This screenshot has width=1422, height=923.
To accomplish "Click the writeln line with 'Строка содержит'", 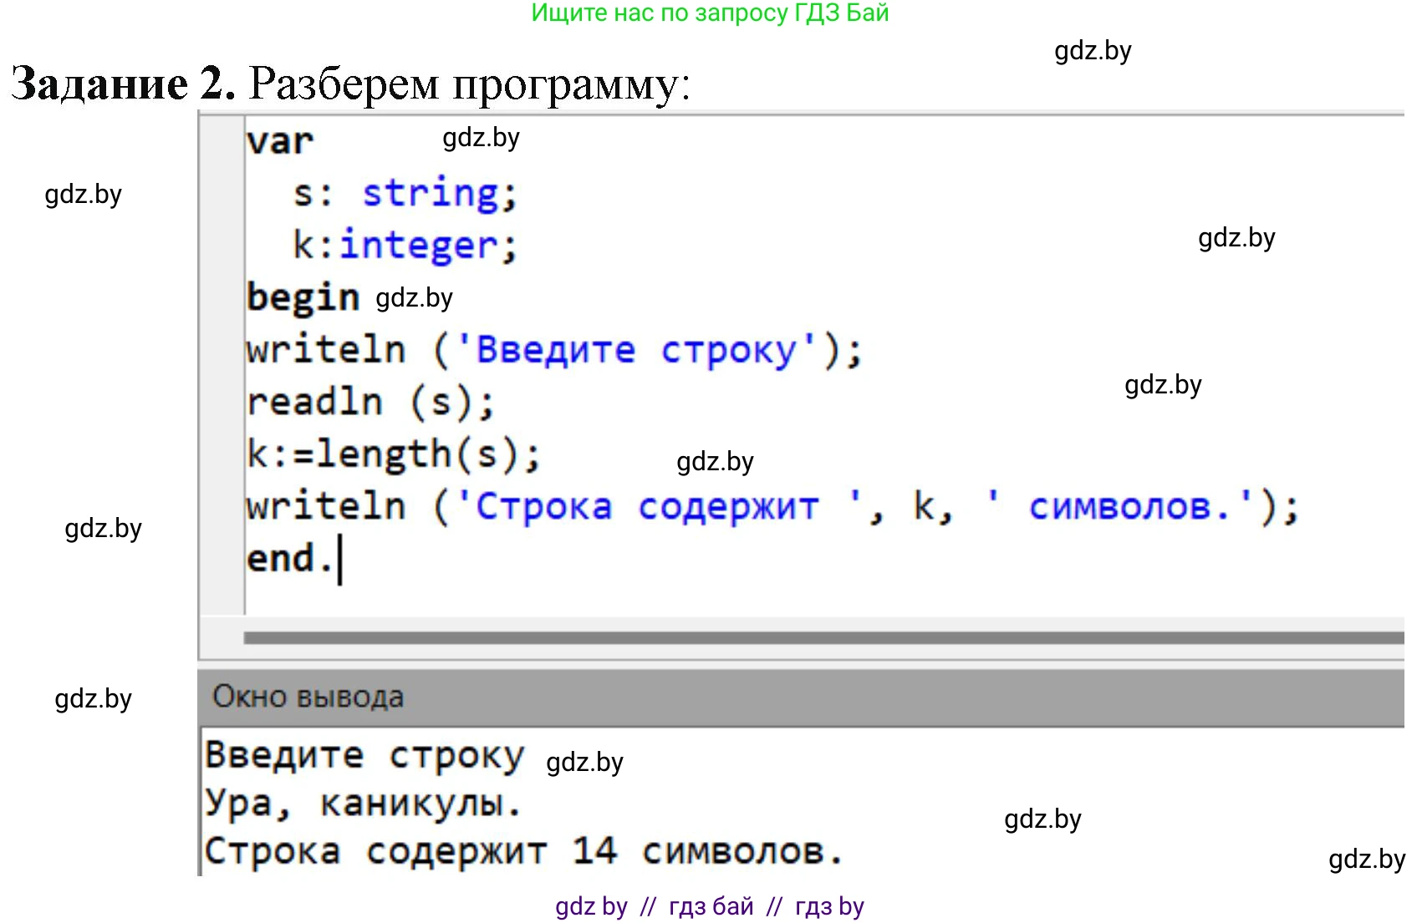I will click(x=769, y=505).
